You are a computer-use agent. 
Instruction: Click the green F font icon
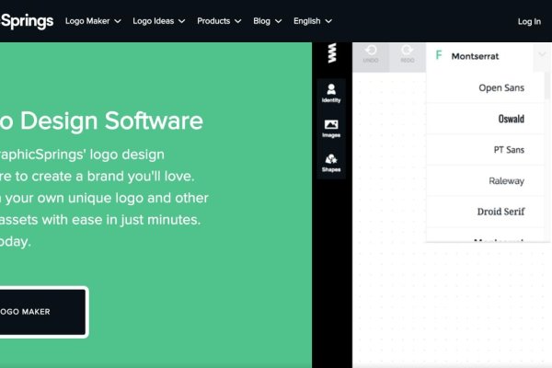click(x=439, y=56)
